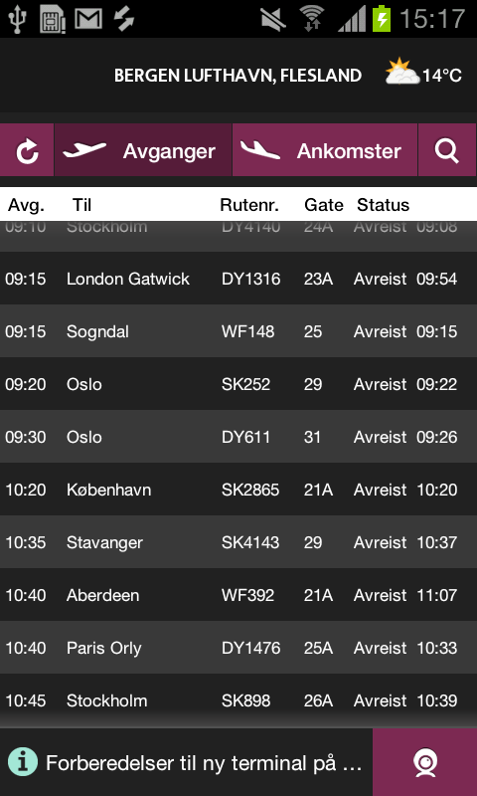
Task: Select the Aberdeen WF392 flight
Action: (x=238, y=595)
